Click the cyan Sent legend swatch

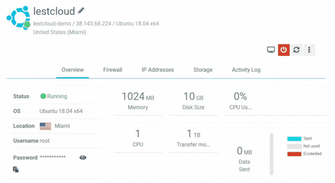click(294, 139)
